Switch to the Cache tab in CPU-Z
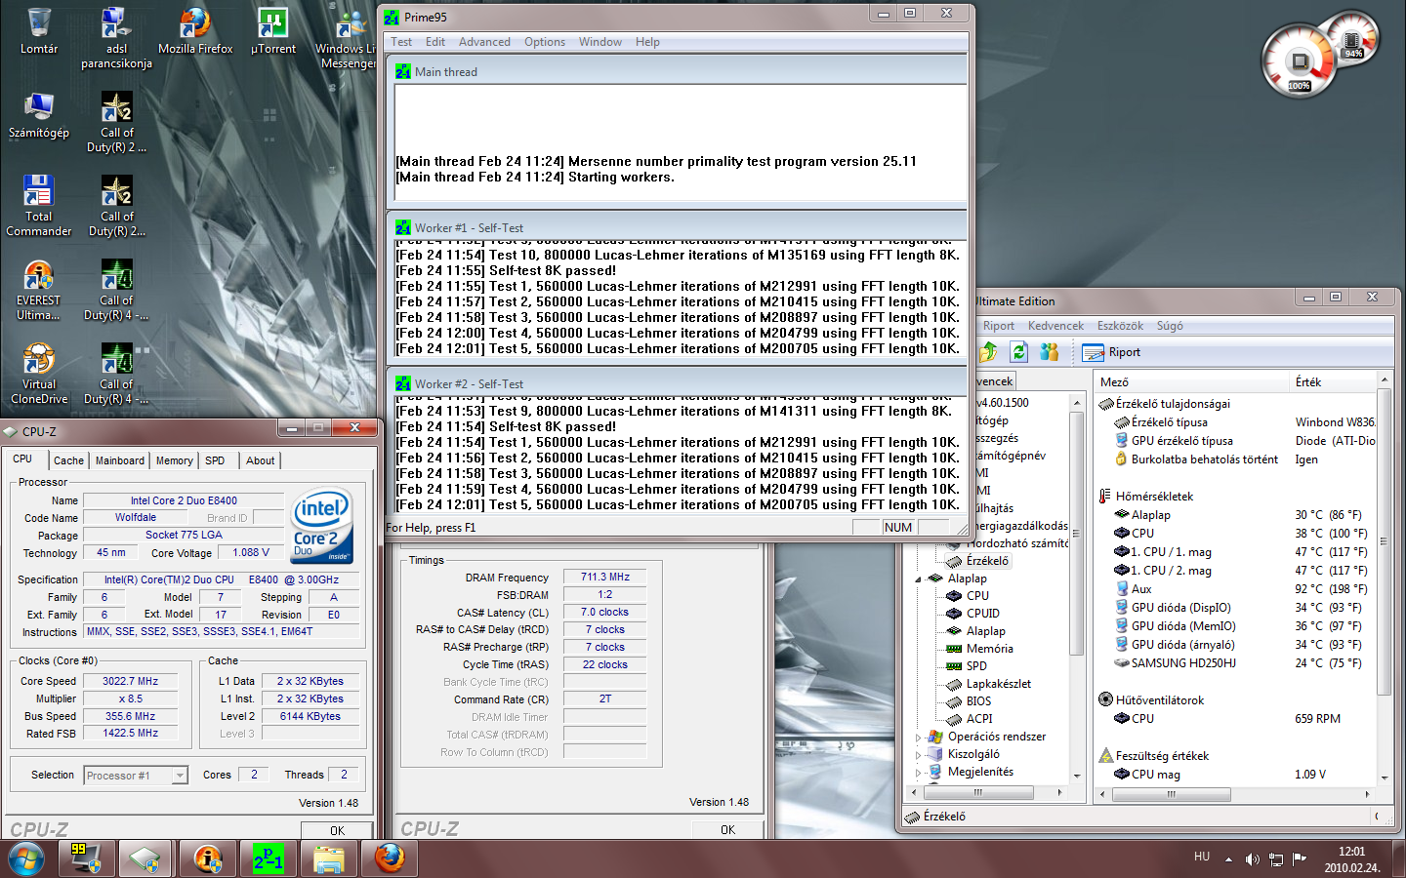This screenshot has width=1406, height=878. (68, 460)
